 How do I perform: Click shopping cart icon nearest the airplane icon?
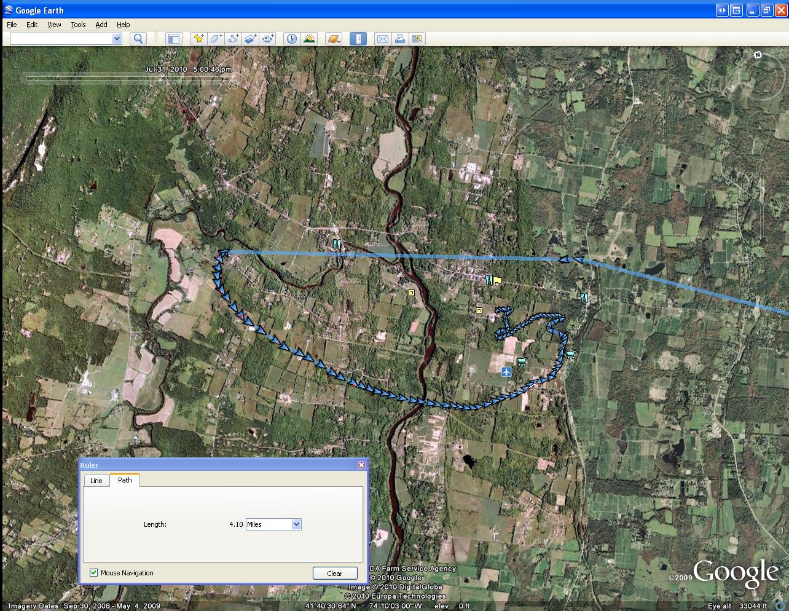pyautogui.click(x=522, y=361)
